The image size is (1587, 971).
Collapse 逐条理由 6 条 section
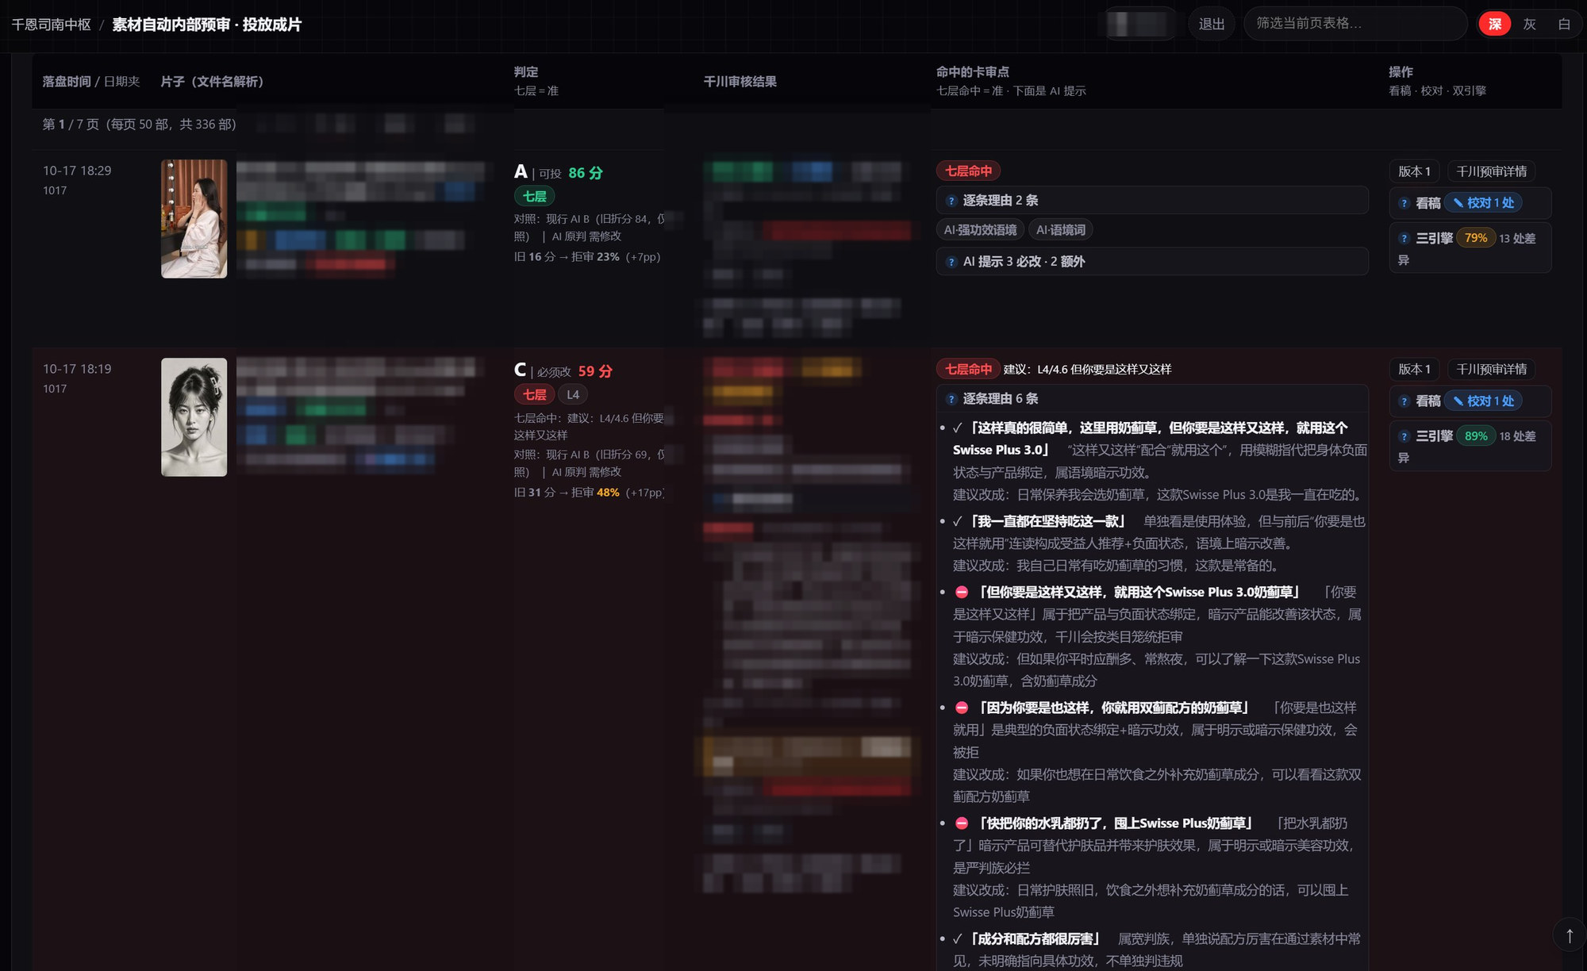1152,398
